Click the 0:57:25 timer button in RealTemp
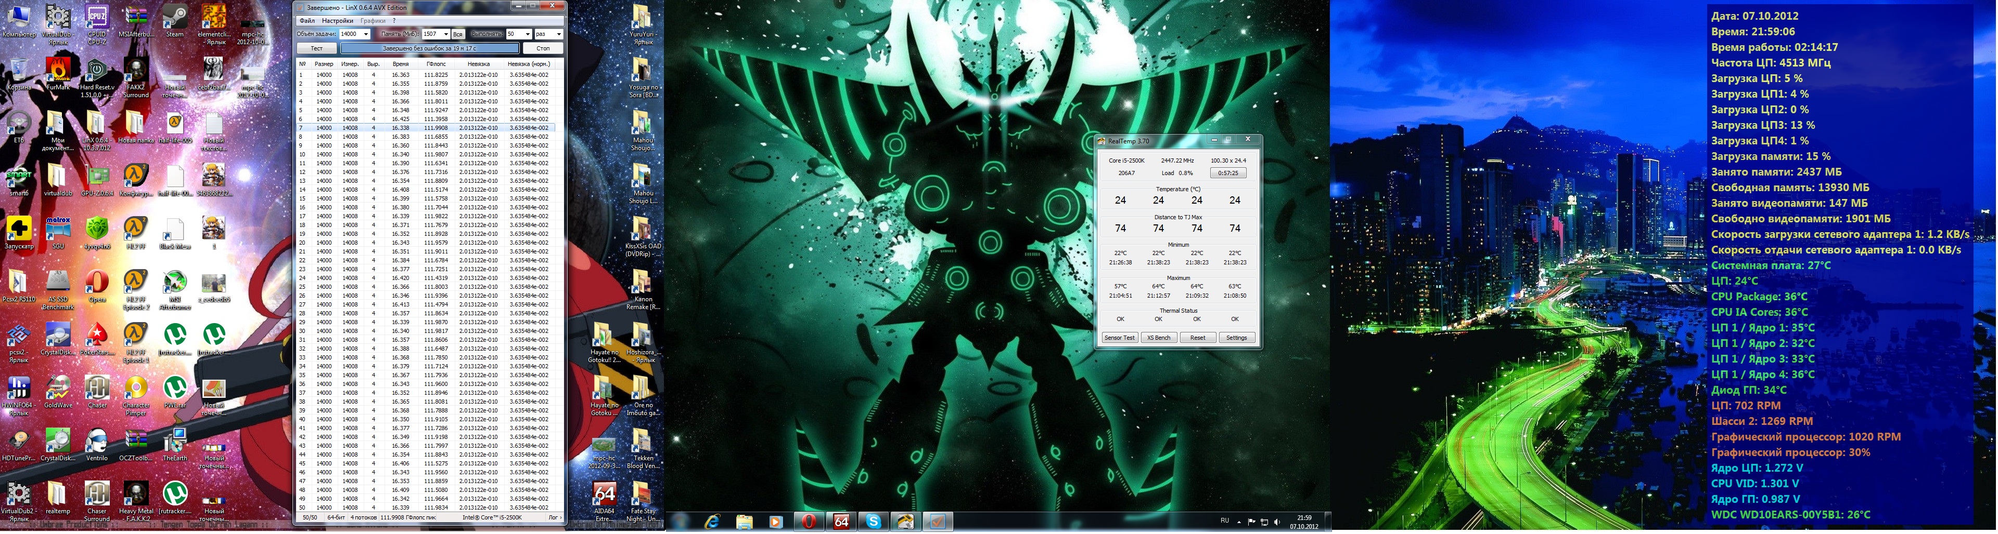 [1228, 173]
